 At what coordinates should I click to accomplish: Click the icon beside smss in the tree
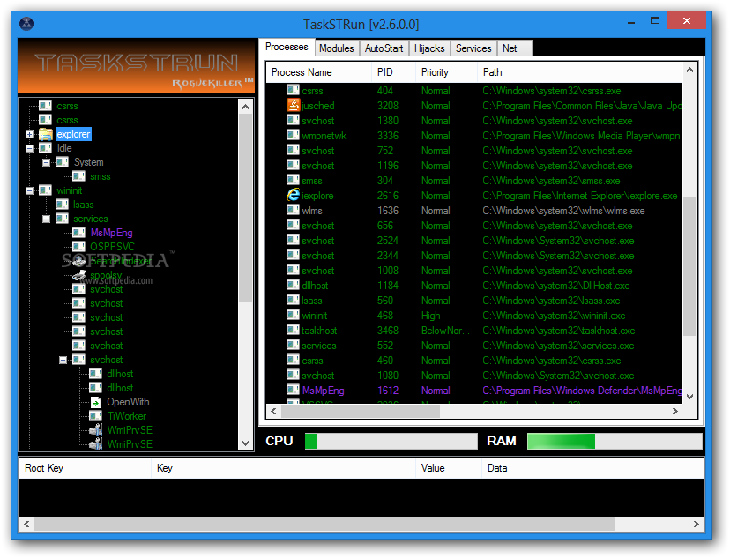point(78,176)
